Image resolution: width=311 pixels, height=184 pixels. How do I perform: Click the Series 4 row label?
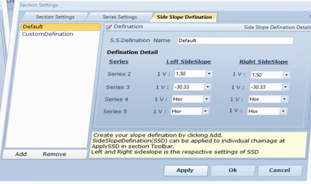tap(116, 99)
